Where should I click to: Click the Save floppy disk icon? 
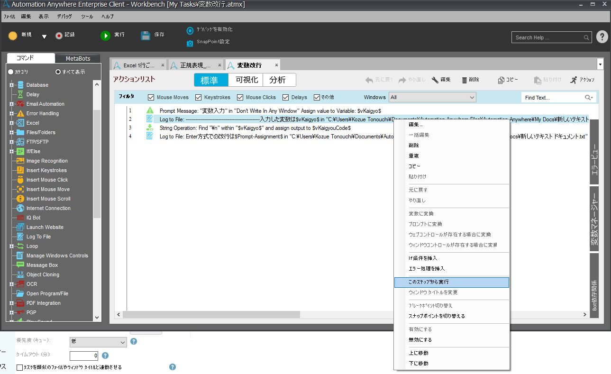[146, 36]
